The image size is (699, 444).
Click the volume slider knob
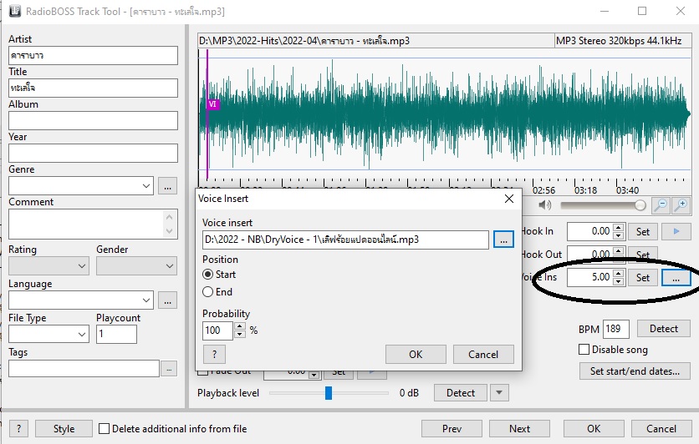point(640,205)
